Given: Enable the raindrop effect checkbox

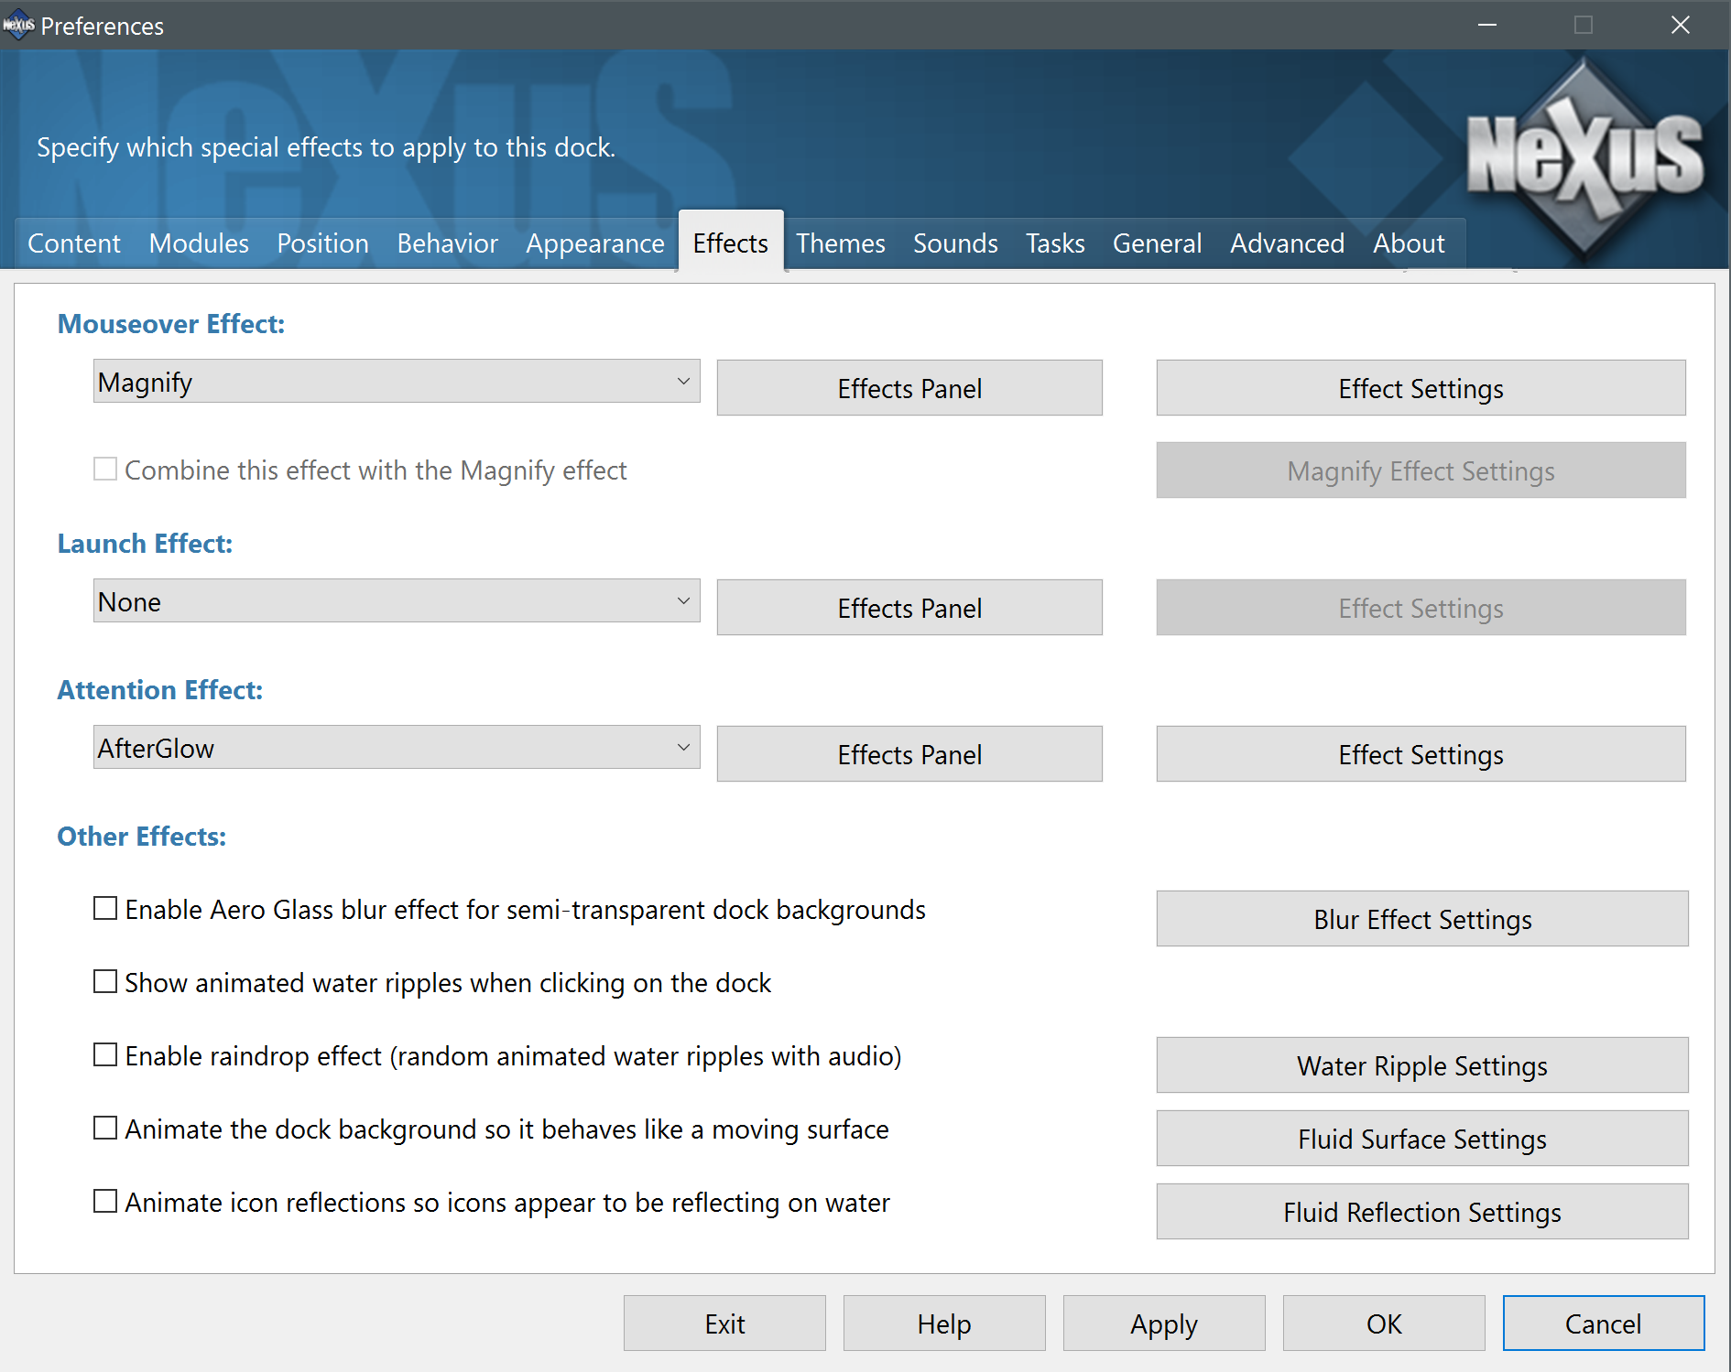Looking at the screenshot, I should click(x=105, y=1055).
